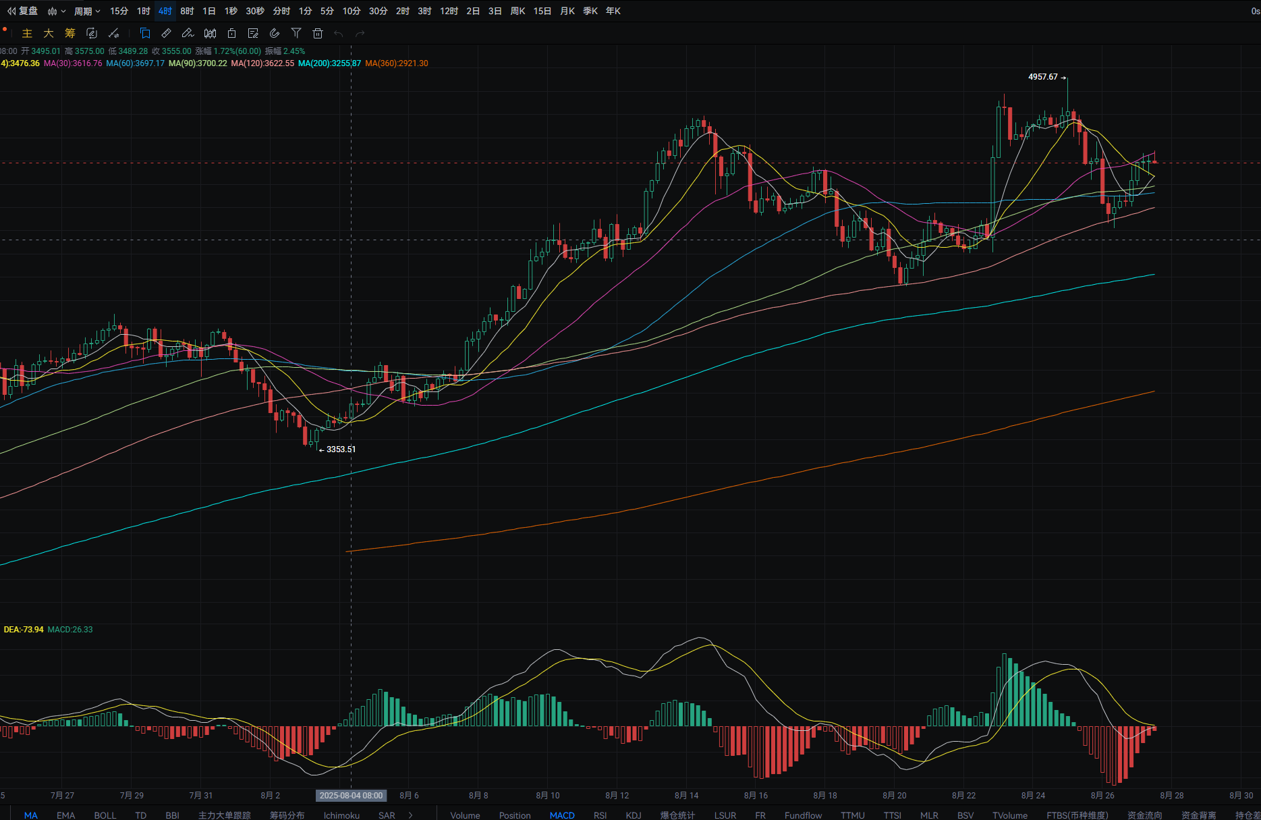Switch timeframe to 周K

(517, 11)
